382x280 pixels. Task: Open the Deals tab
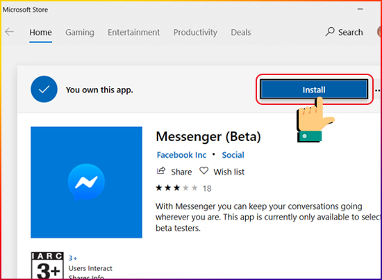point(241,33)
